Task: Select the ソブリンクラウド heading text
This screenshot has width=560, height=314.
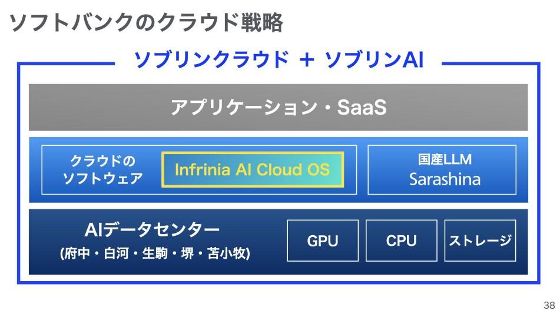Action: [211, 60]
